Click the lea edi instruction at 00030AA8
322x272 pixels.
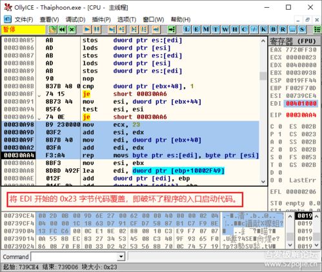[x=130, y=171]
